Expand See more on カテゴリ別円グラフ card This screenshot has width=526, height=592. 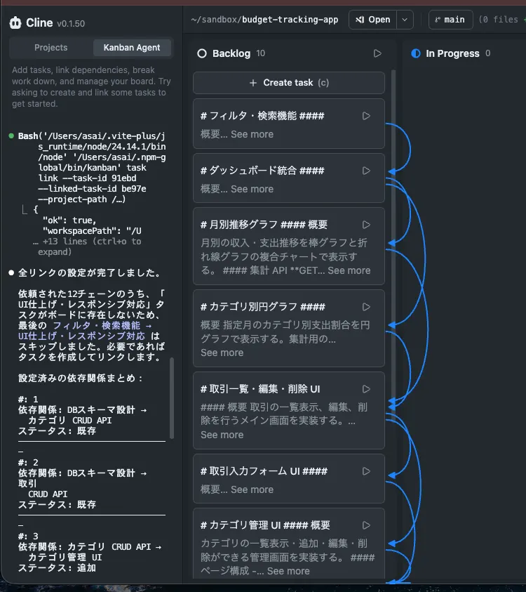pos(222,353)
